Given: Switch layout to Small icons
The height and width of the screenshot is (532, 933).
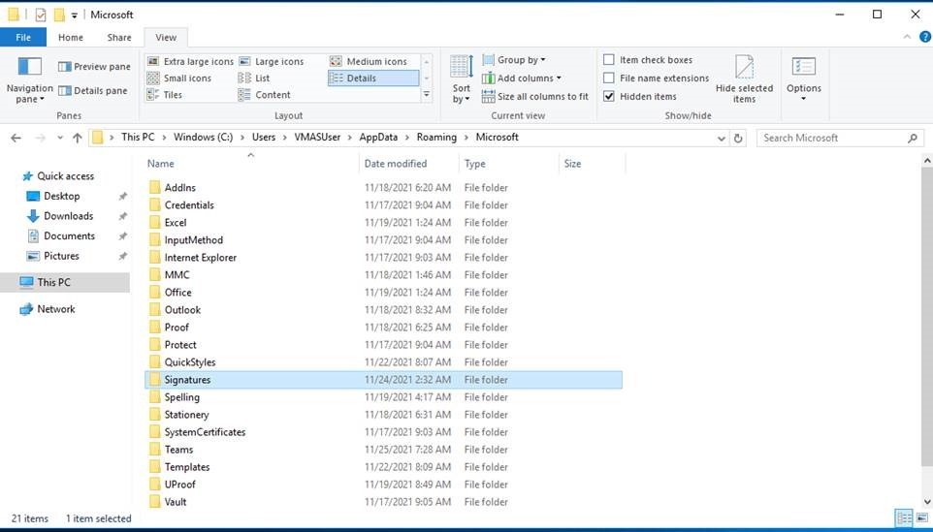Looking at the screenshot, I should pos(179,78).
